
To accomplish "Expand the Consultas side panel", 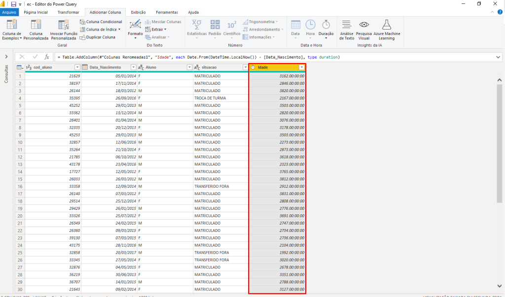I will pyautogui.click(x=6, y=57).
